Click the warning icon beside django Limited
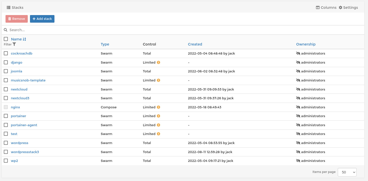The width and height of the screenshot is (368, 181). tap(159, 62)
